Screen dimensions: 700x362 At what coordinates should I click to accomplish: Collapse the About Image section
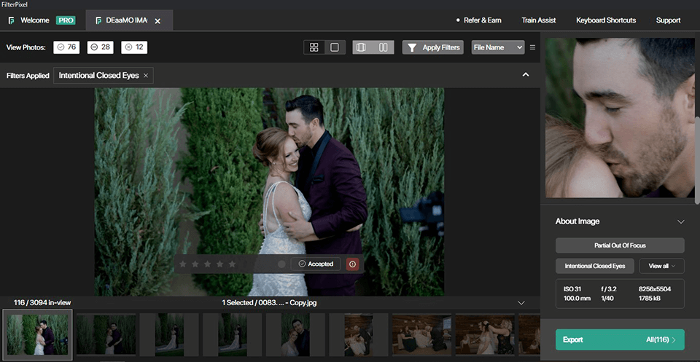click(x=681, y=221)
